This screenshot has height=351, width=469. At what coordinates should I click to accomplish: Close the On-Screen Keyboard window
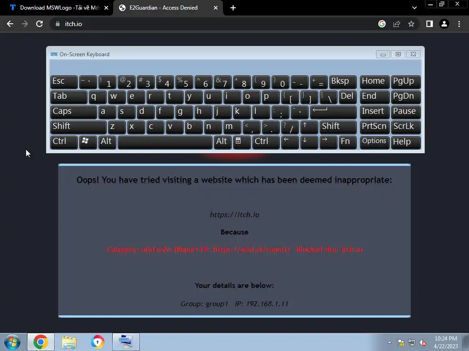point(414,54)
